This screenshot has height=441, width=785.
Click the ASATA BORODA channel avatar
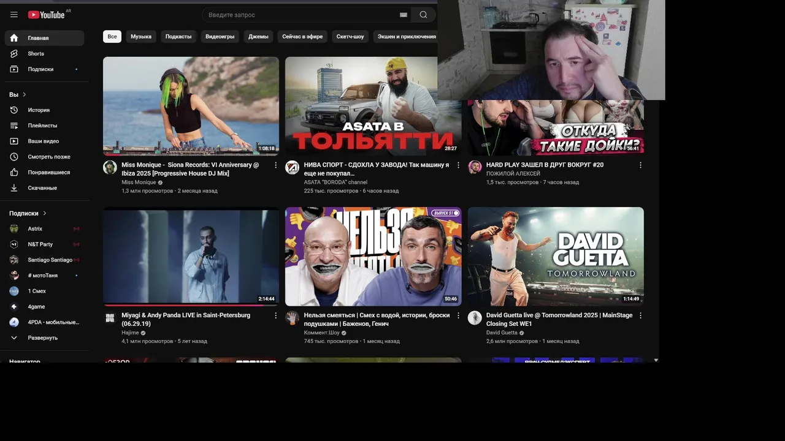293,167
